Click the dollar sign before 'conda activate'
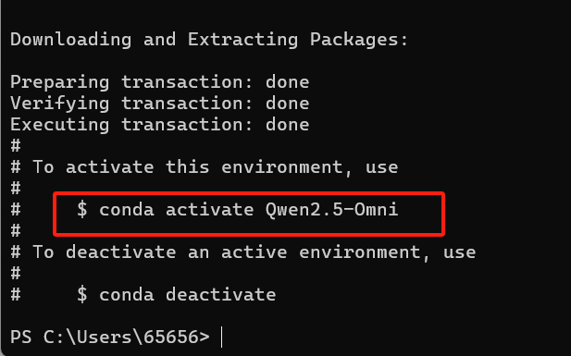The image size is (571, 356). pos(82,210)
